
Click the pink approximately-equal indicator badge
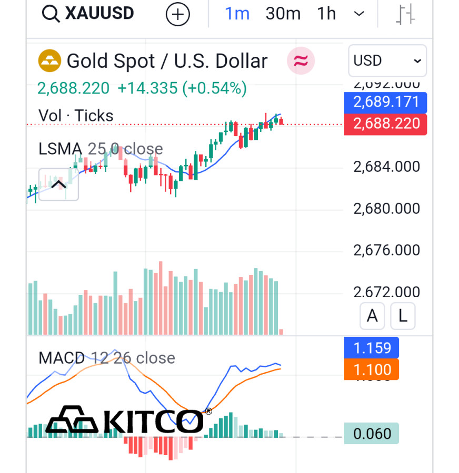pyautogui.click(x=301, y=61)
